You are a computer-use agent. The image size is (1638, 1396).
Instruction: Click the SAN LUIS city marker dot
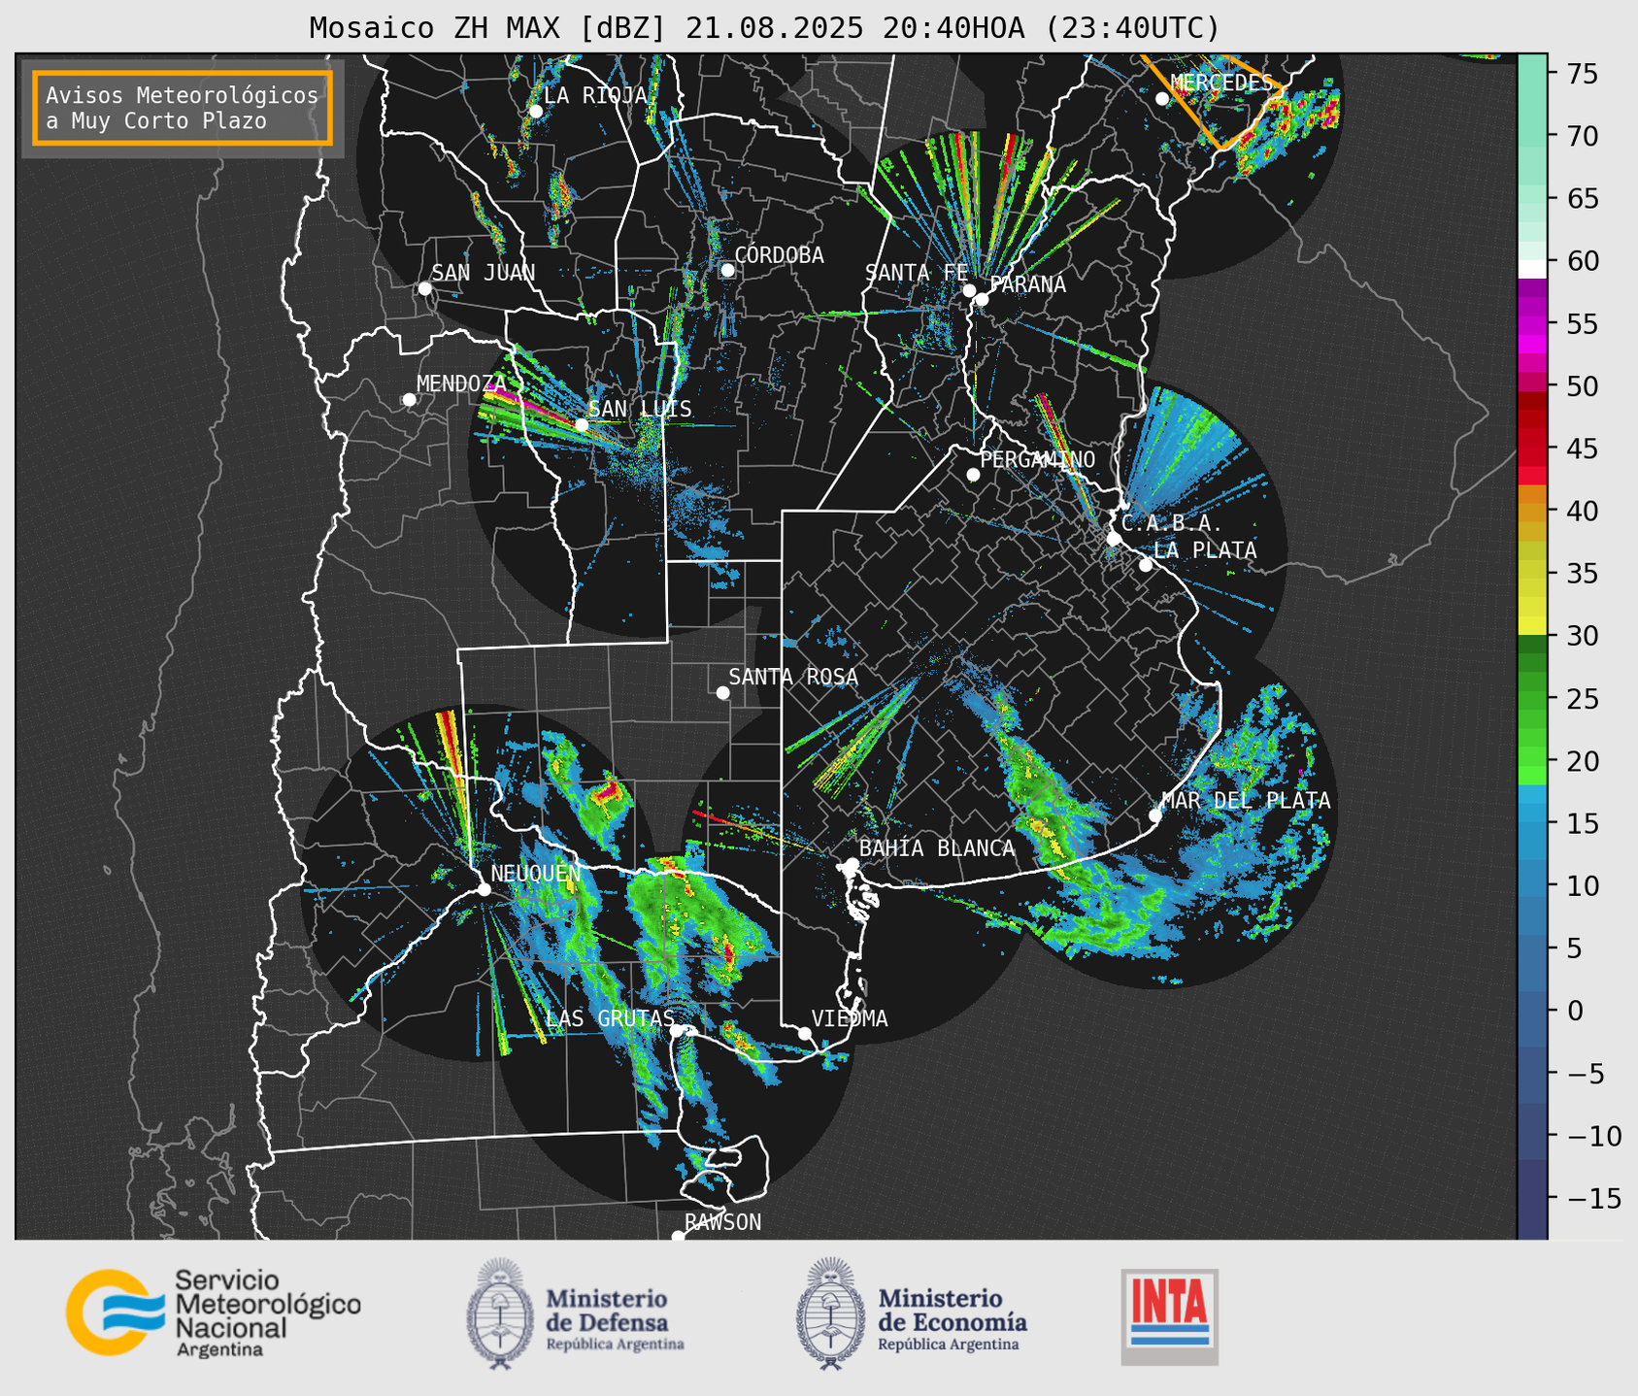[582, 425]
